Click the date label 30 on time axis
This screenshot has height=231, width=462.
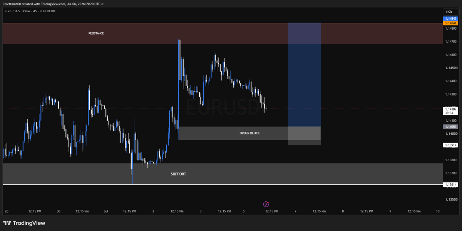click(x=59, y=211)
